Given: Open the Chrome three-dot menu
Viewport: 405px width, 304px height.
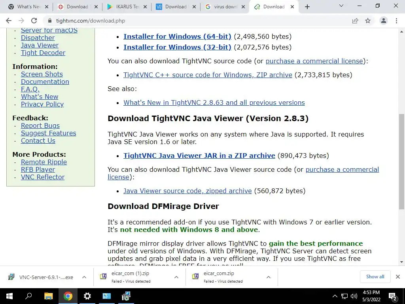Looking at the screenshot, I should [x=396, y=21].
